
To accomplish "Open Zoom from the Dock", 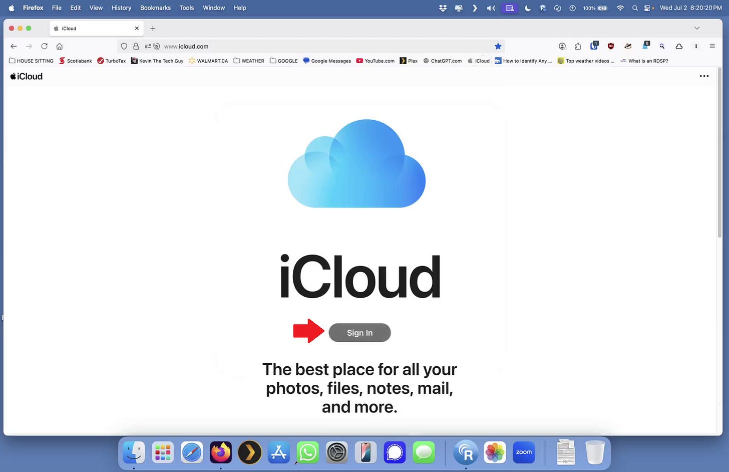I will pos(524,452).
